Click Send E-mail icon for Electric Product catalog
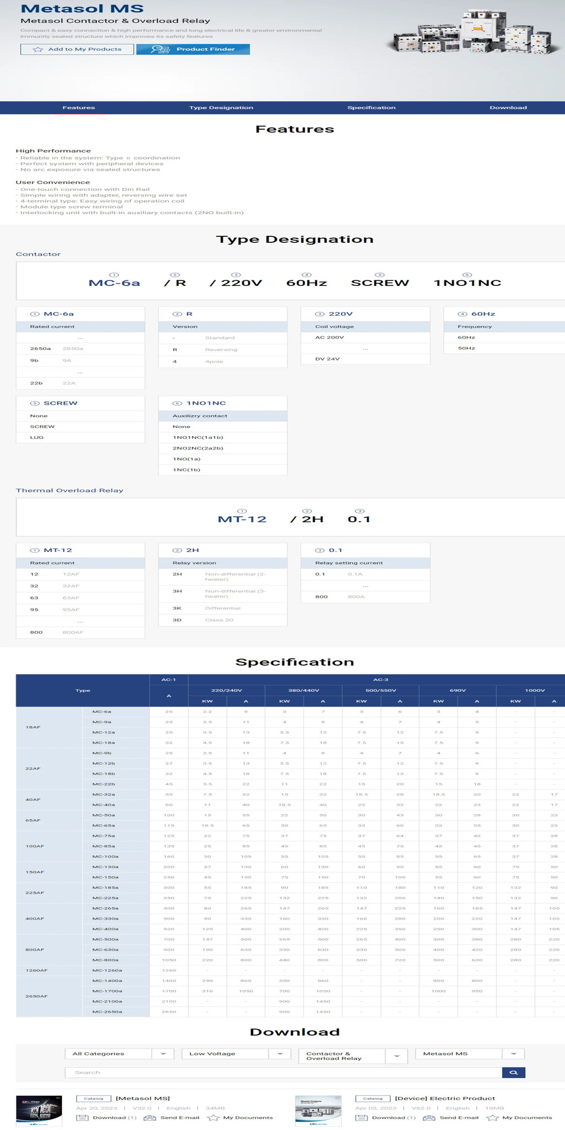Viewport: 565px width, 1130px height. 429,1117
